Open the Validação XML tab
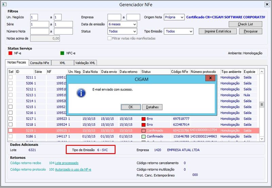Viewport: 272px width, 188px height. [x=85, y=63]
